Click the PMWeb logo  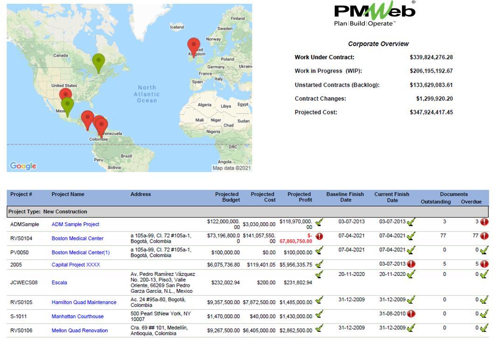click(374, 14)
